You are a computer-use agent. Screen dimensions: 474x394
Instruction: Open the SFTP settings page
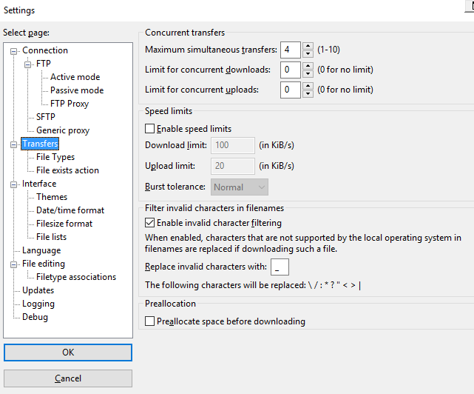pyautogui.click(x=46, y=117)
